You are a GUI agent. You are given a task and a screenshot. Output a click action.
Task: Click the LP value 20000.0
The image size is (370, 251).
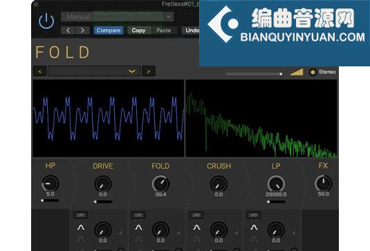276,194
